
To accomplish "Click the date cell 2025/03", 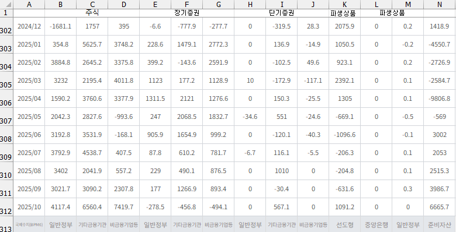I will click(29, 80).
